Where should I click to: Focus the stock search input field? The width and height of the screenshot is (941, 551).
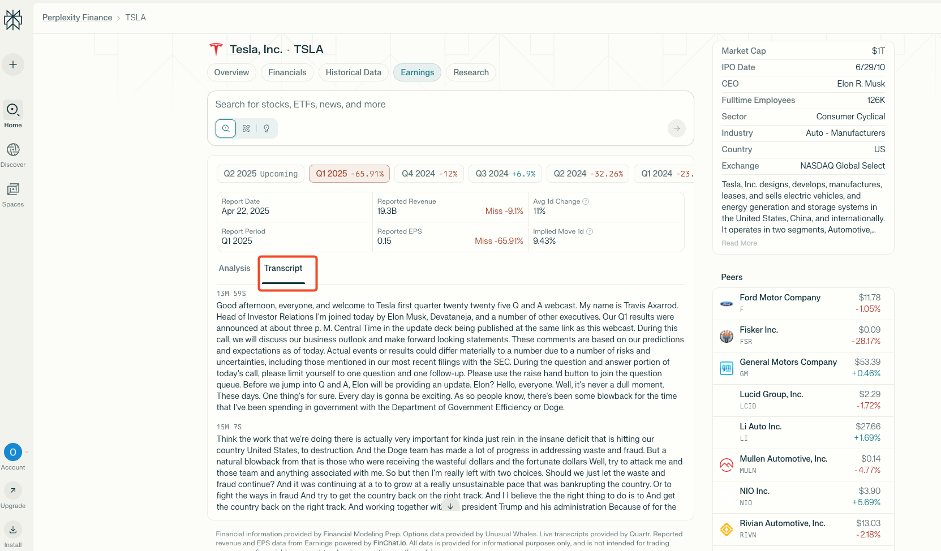click(x=450, y=105)
